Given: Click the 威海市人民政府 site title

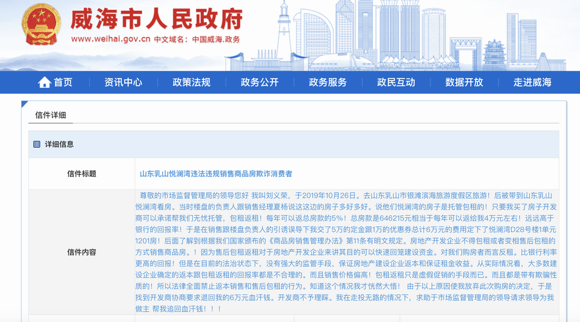Looking at the screenshot, I should click(x=156, y=19).
